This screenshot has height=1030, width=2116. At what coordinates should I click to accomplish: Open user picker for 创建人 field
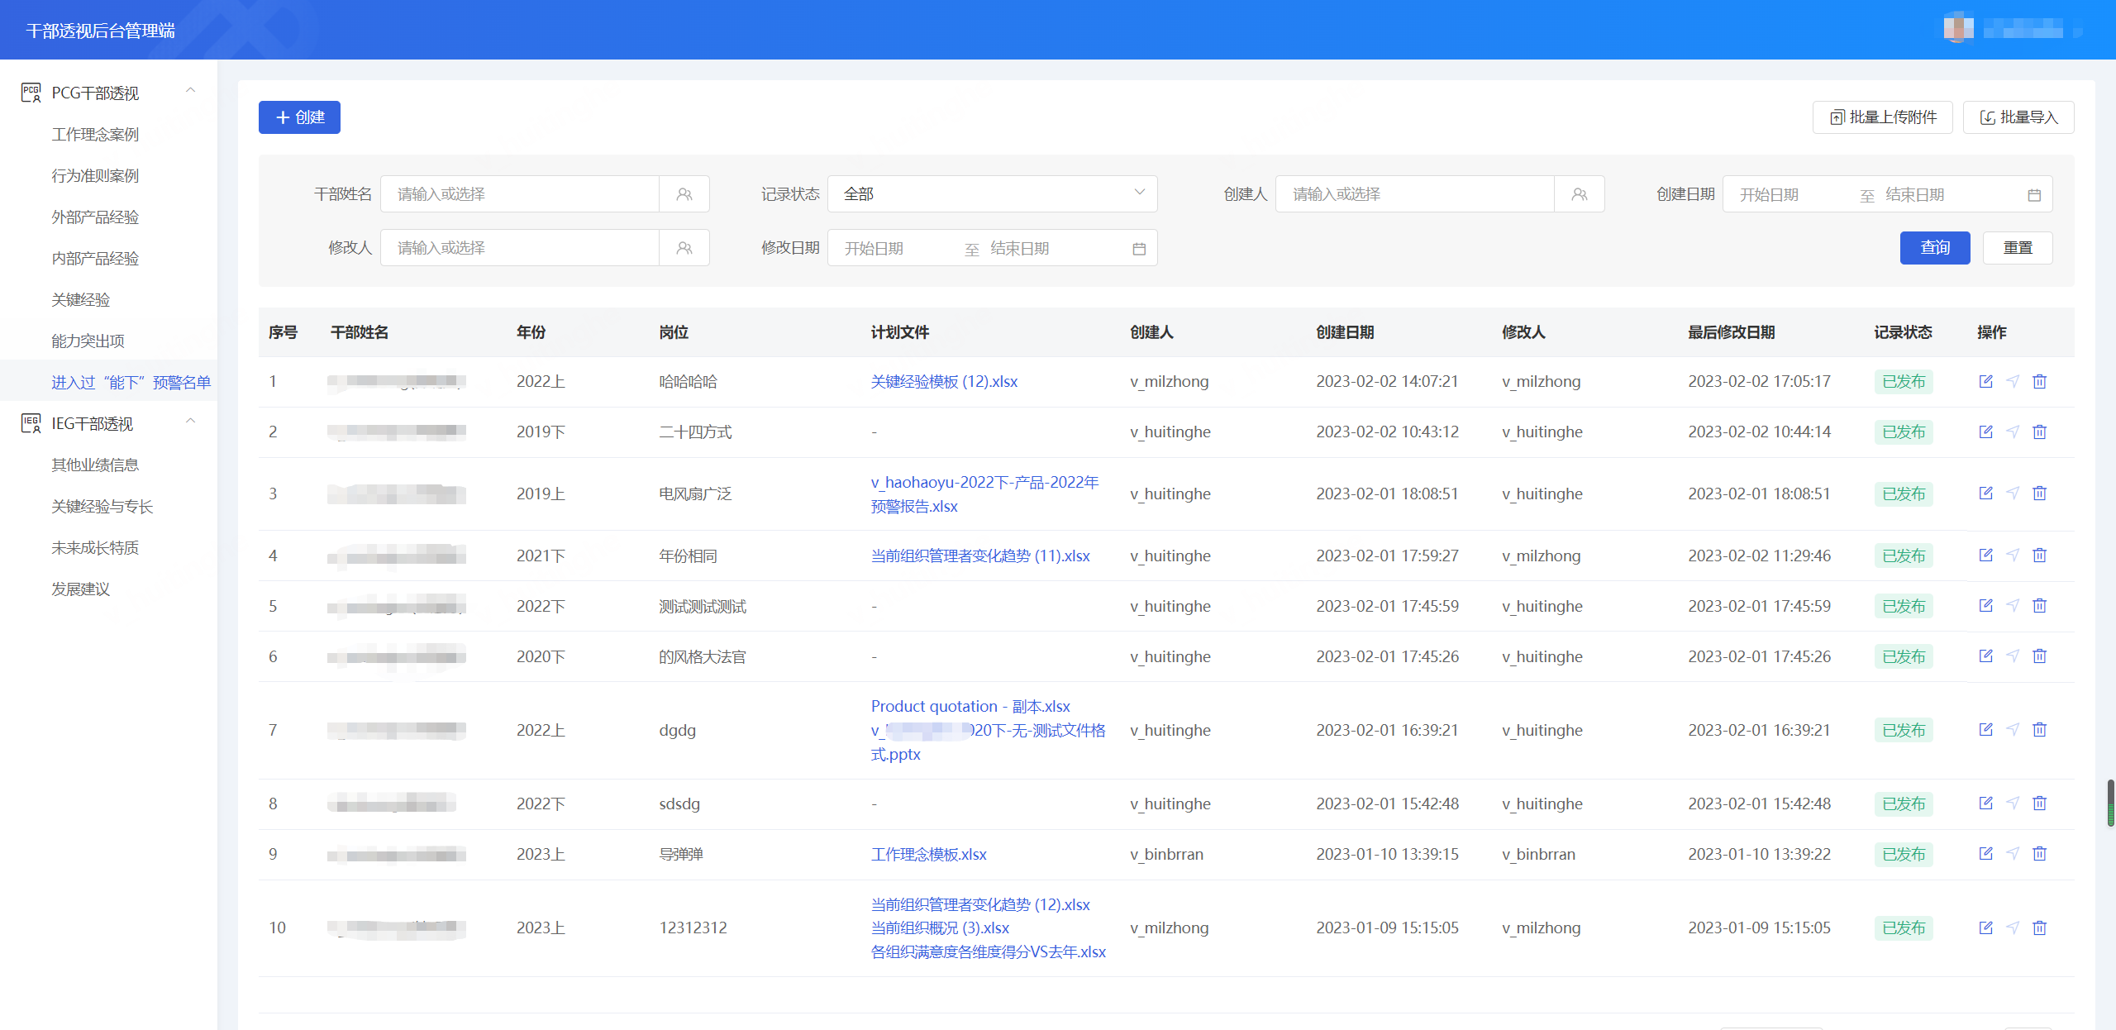click(1580, 194)
